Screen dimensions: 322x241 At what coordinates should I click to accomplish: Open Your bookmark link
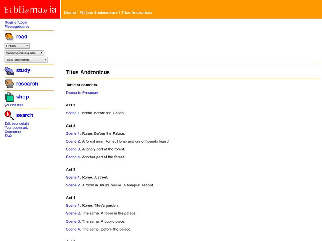click(x=16, y=127)
